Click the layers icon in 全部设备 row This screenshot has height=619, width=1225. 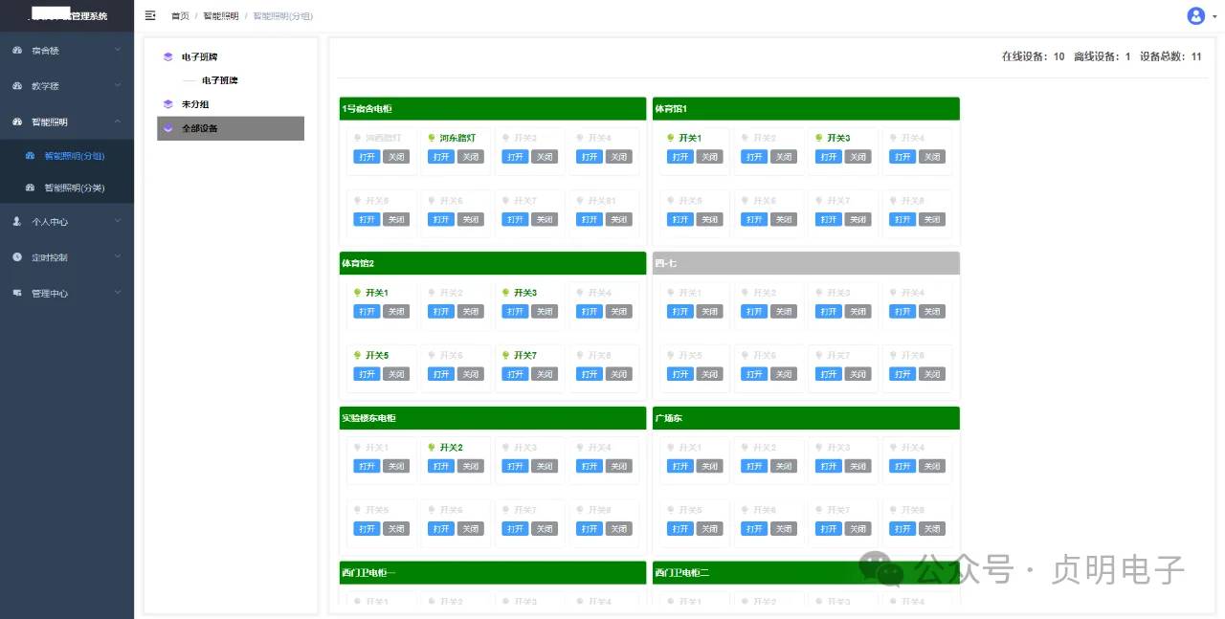coord(168,128)
